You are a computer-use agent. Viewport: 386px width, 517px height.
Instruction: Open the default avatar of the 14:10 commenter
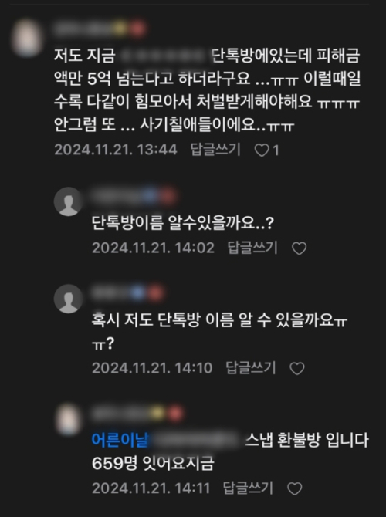(68, 299)
